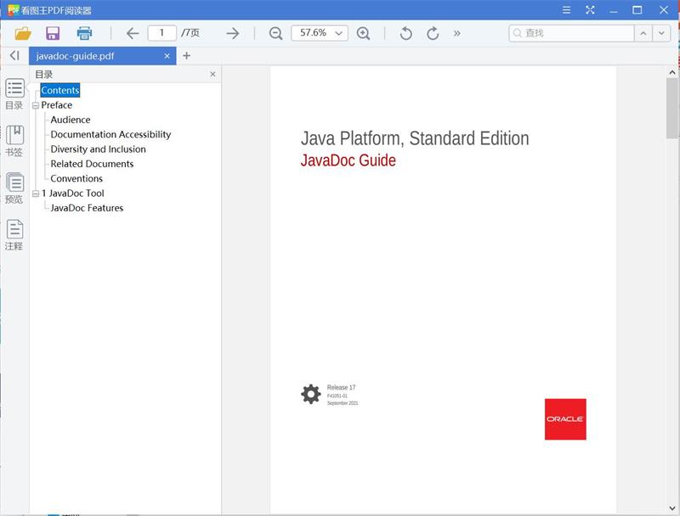Show more toolbar tools via double chevron
680x516 pixels.
pyautogui.click(x=456, y=33)
